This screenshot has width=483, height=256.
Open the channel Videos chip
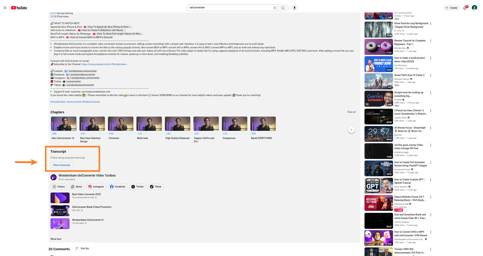coord(59,187)
